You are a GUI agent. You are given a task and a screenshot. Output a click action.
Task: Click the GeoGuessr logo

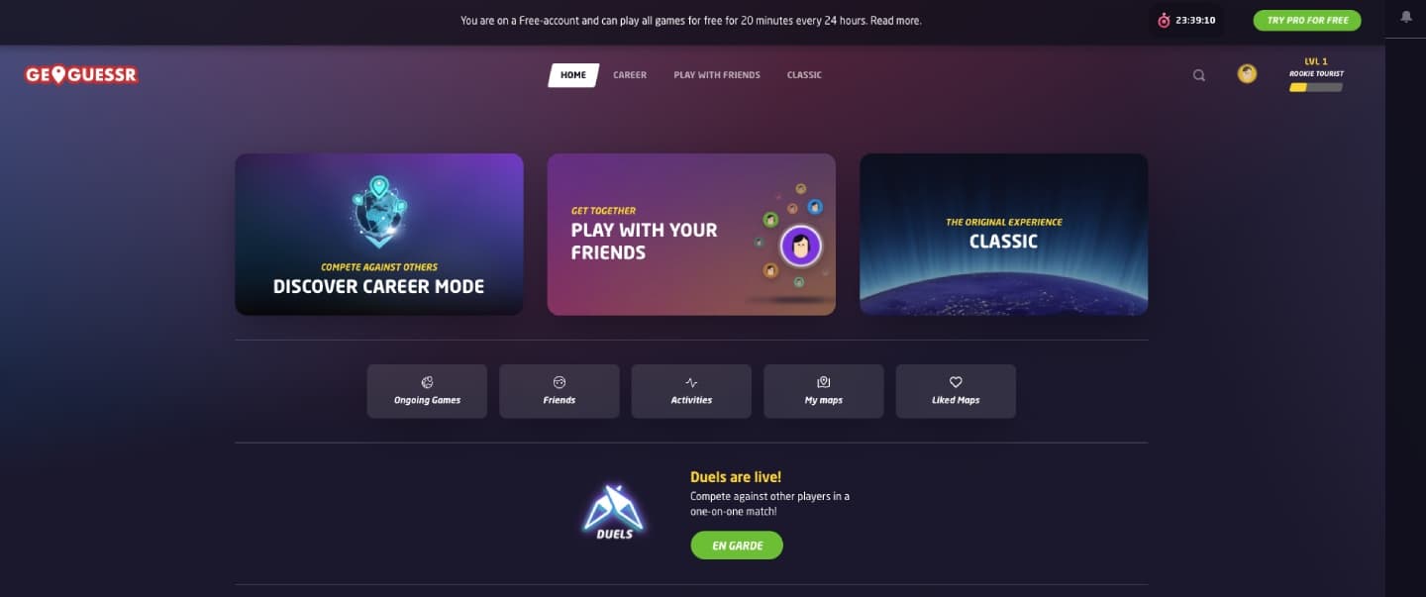click(x=81, y=74)
